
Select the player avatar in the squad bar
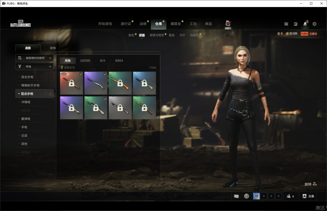(x=256, y=196)
